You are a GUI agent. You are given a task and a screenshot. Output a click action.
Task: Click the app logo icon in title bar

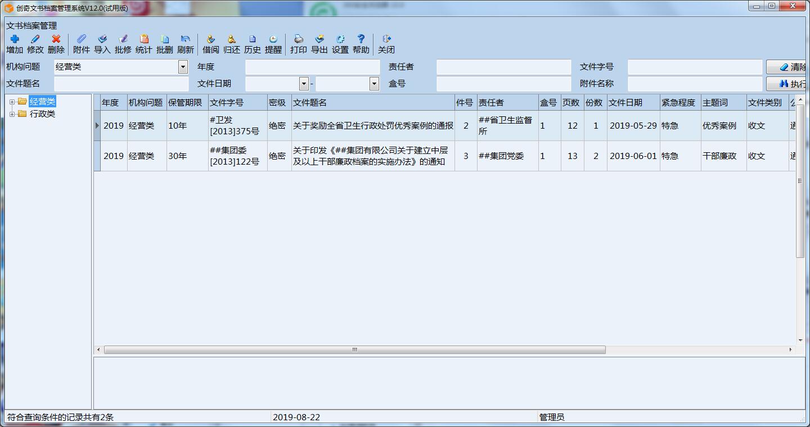click(9, 8)
